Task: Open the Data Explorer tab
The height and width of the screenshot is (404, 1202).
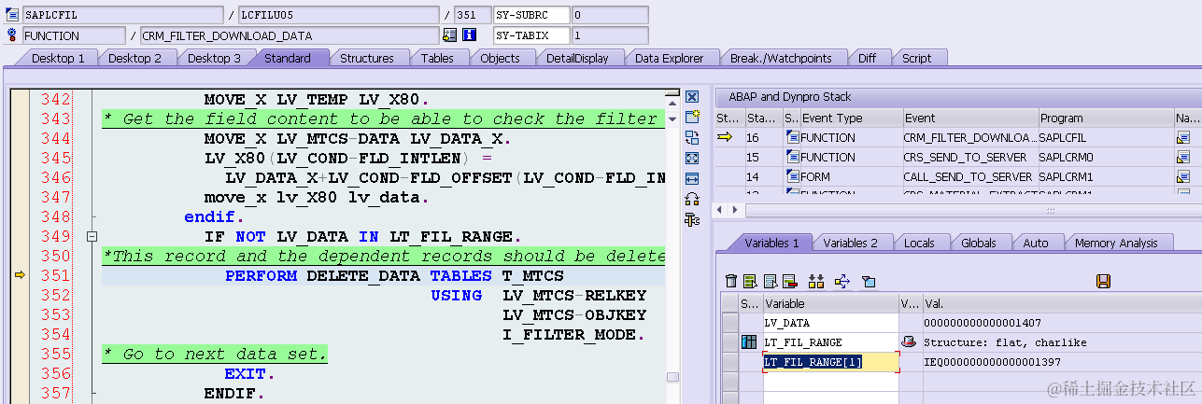Action: [x=669, y=58]
